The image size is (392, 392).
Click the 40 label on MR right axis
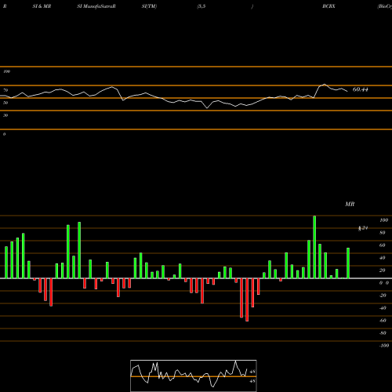[383, 258]
